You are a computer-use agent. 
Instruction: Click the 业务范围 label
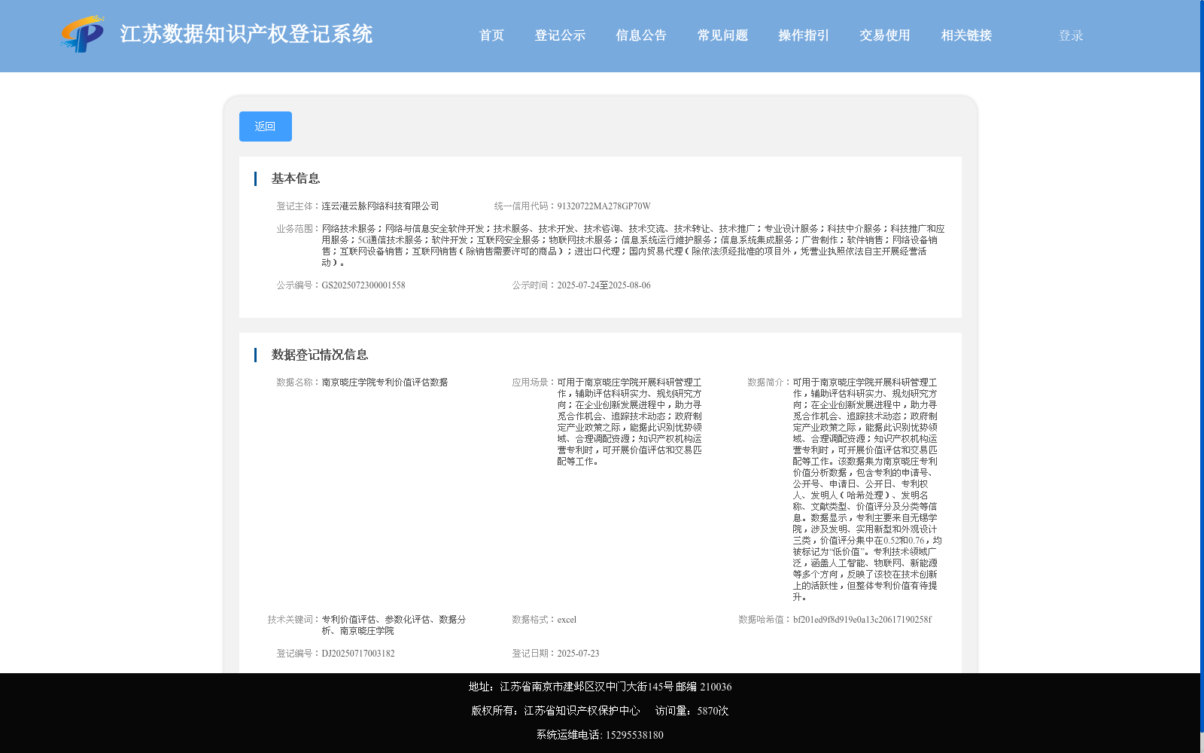pyautogui.click(x=299, y=229)
